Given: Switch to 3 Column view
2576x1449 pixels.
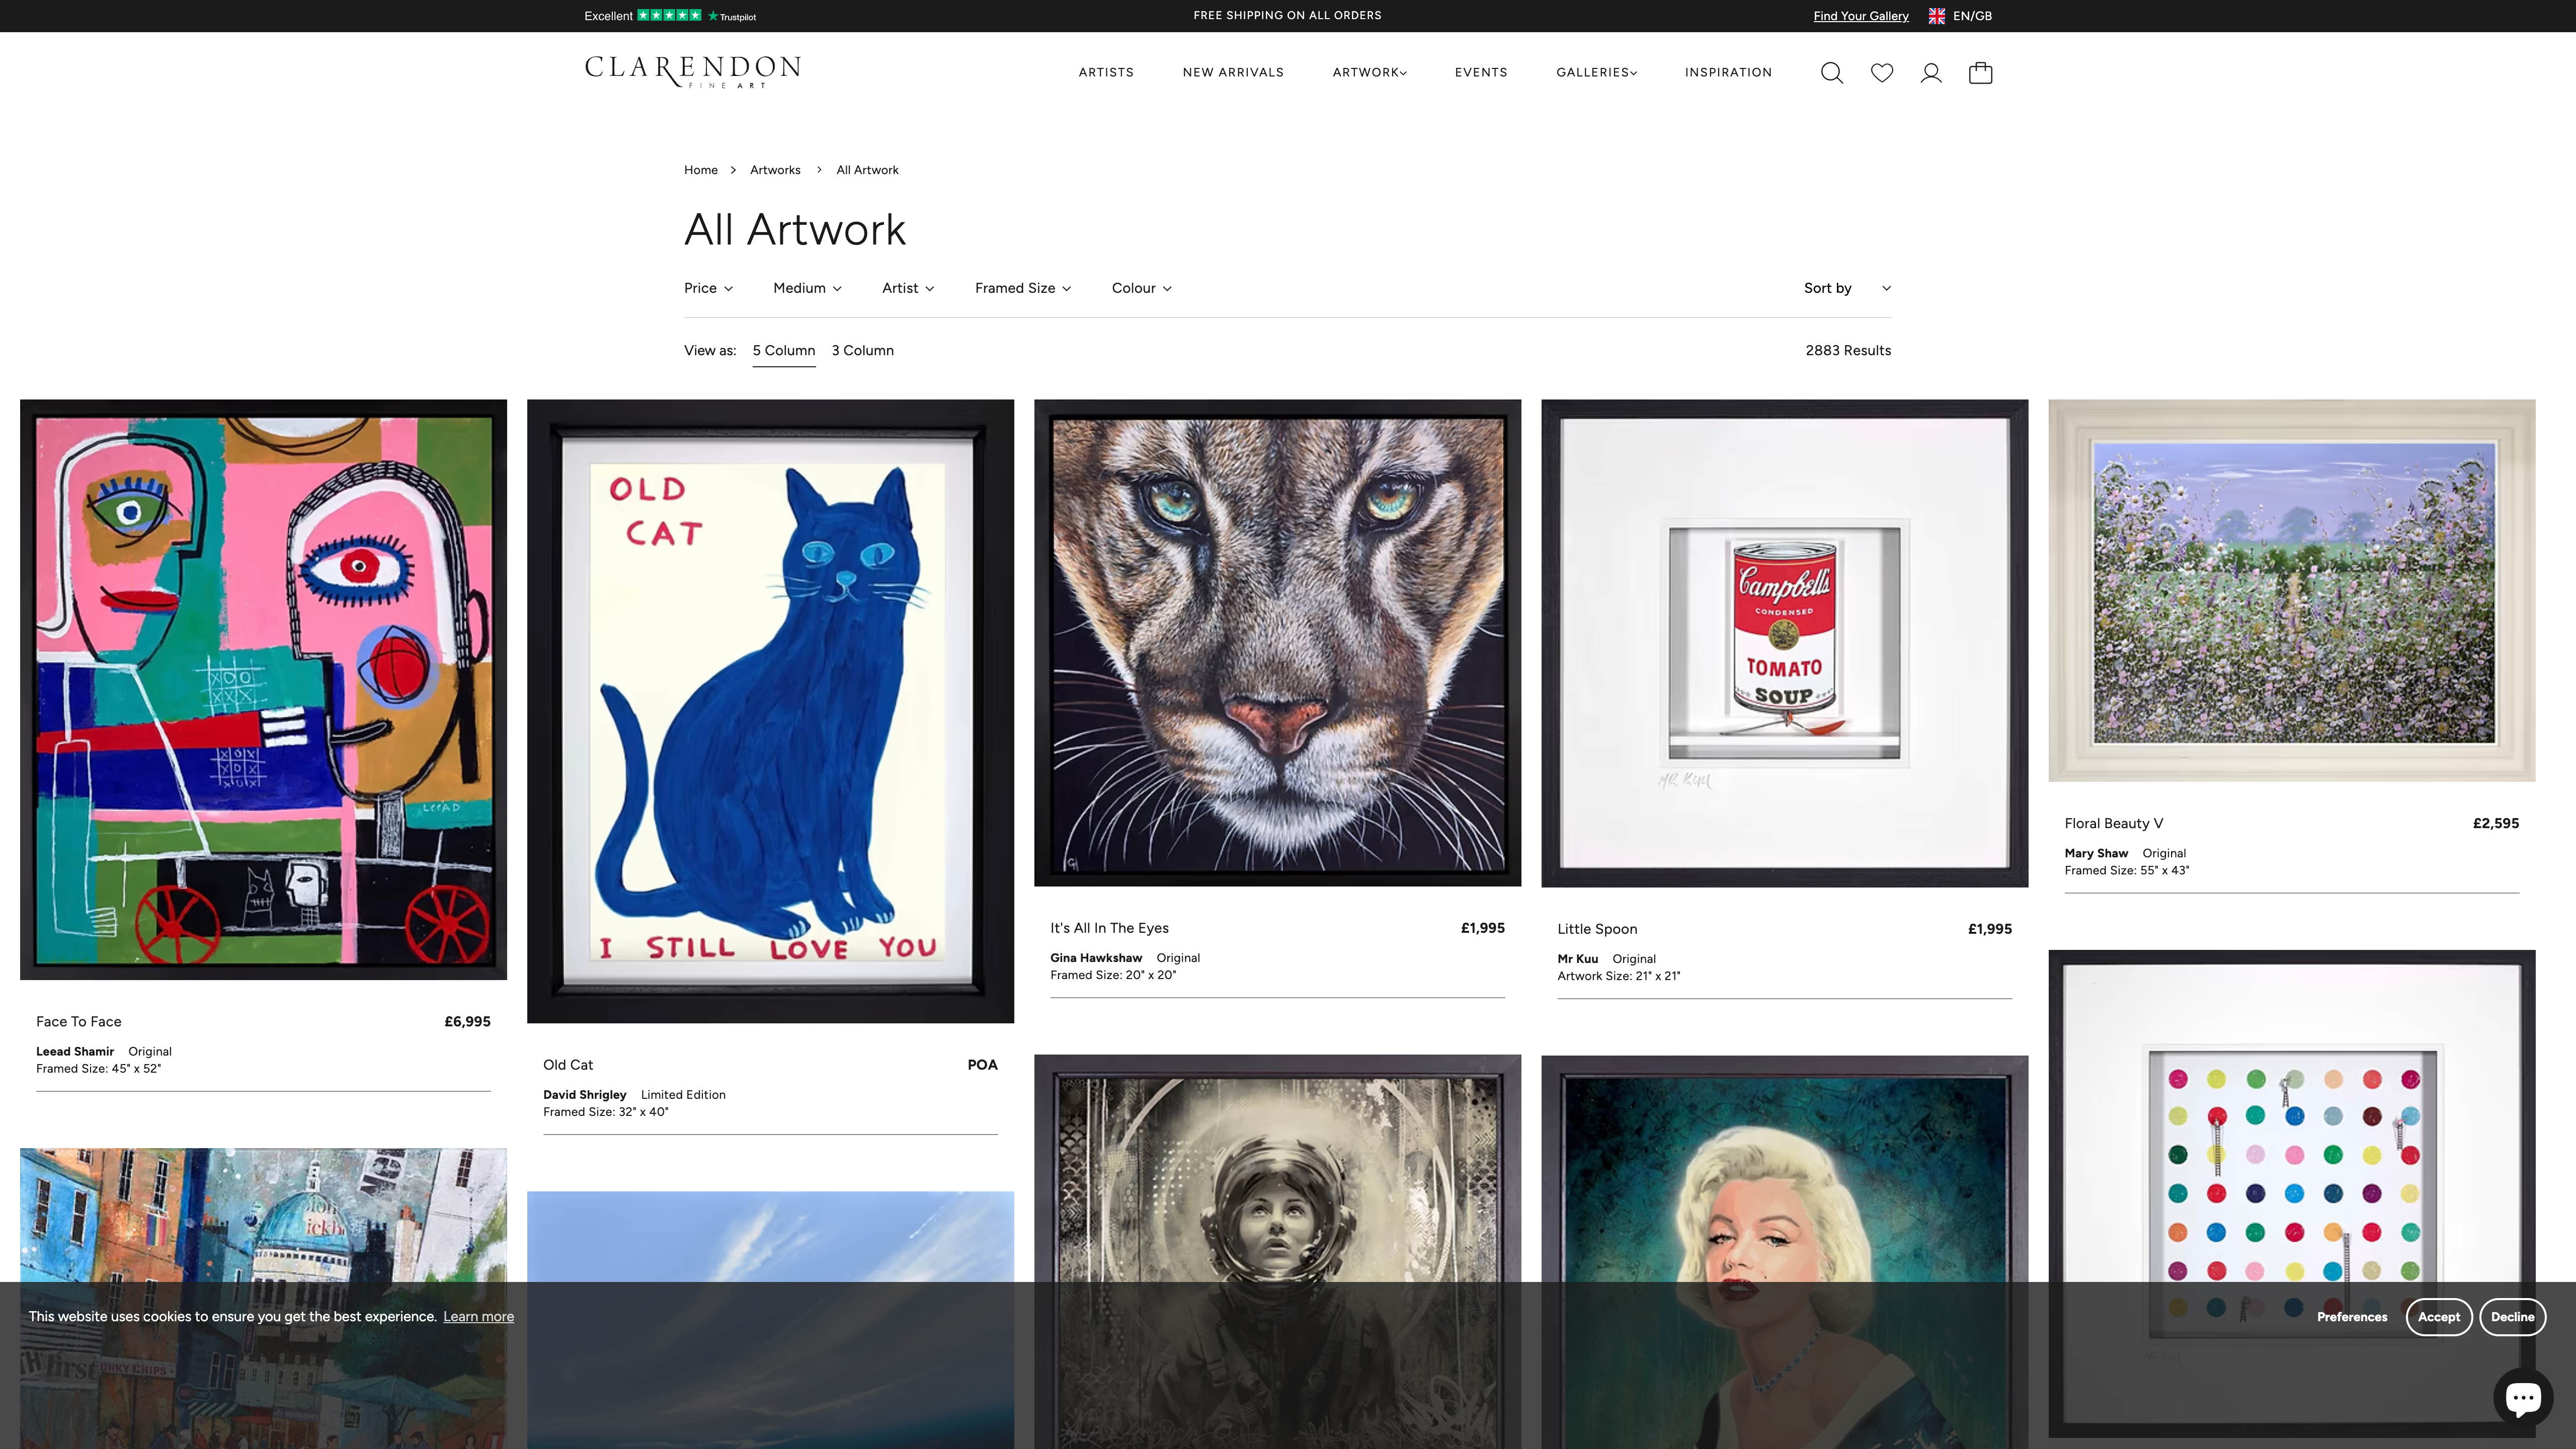Looking at the screenshot, I should (861, 350).
